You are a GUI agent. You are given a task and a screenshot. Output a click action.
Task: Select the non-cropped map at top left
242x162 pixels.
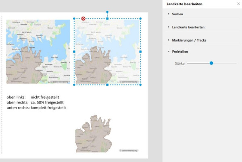[38, 52]
